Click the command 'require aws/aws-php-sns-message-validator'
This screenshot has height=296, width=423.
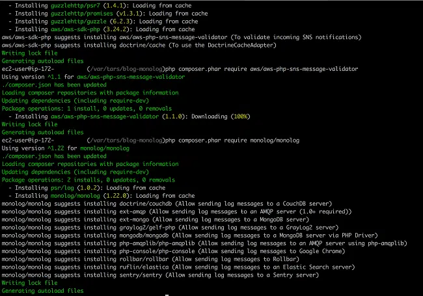point(291,69)
